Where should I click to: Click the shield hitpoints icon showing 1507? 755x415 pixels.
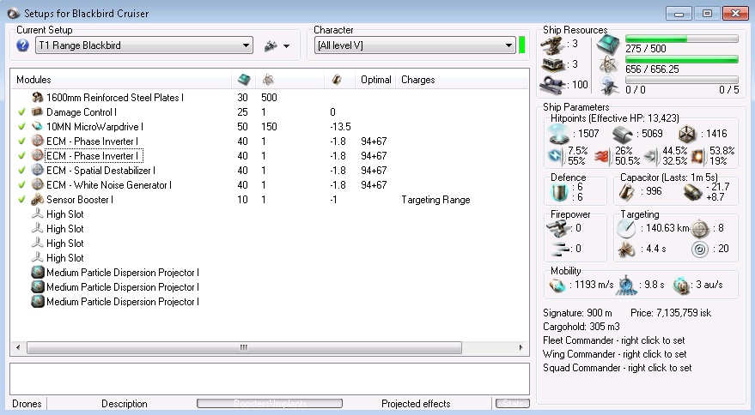tap(558, 134)
